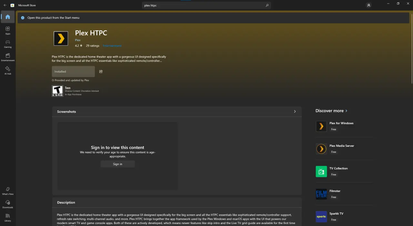Click the share icon beside Installed
This screenshot has height=226, width=413.
101,71
